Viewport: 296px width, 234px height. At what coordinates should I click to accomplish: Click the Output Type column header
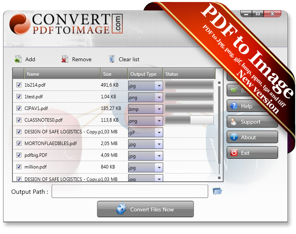pyautogui.click(x=145, y=74)
